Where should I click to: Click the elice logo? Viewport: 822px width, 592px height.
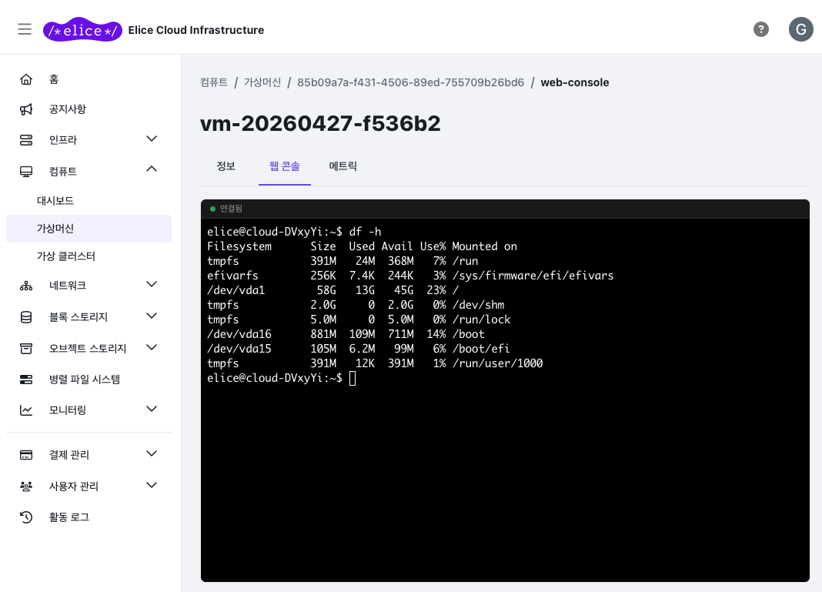click(82, 30)
